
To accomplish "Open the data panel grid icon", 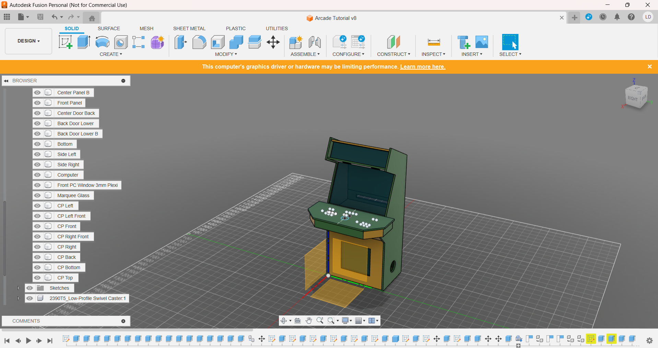I will point(7,17).
